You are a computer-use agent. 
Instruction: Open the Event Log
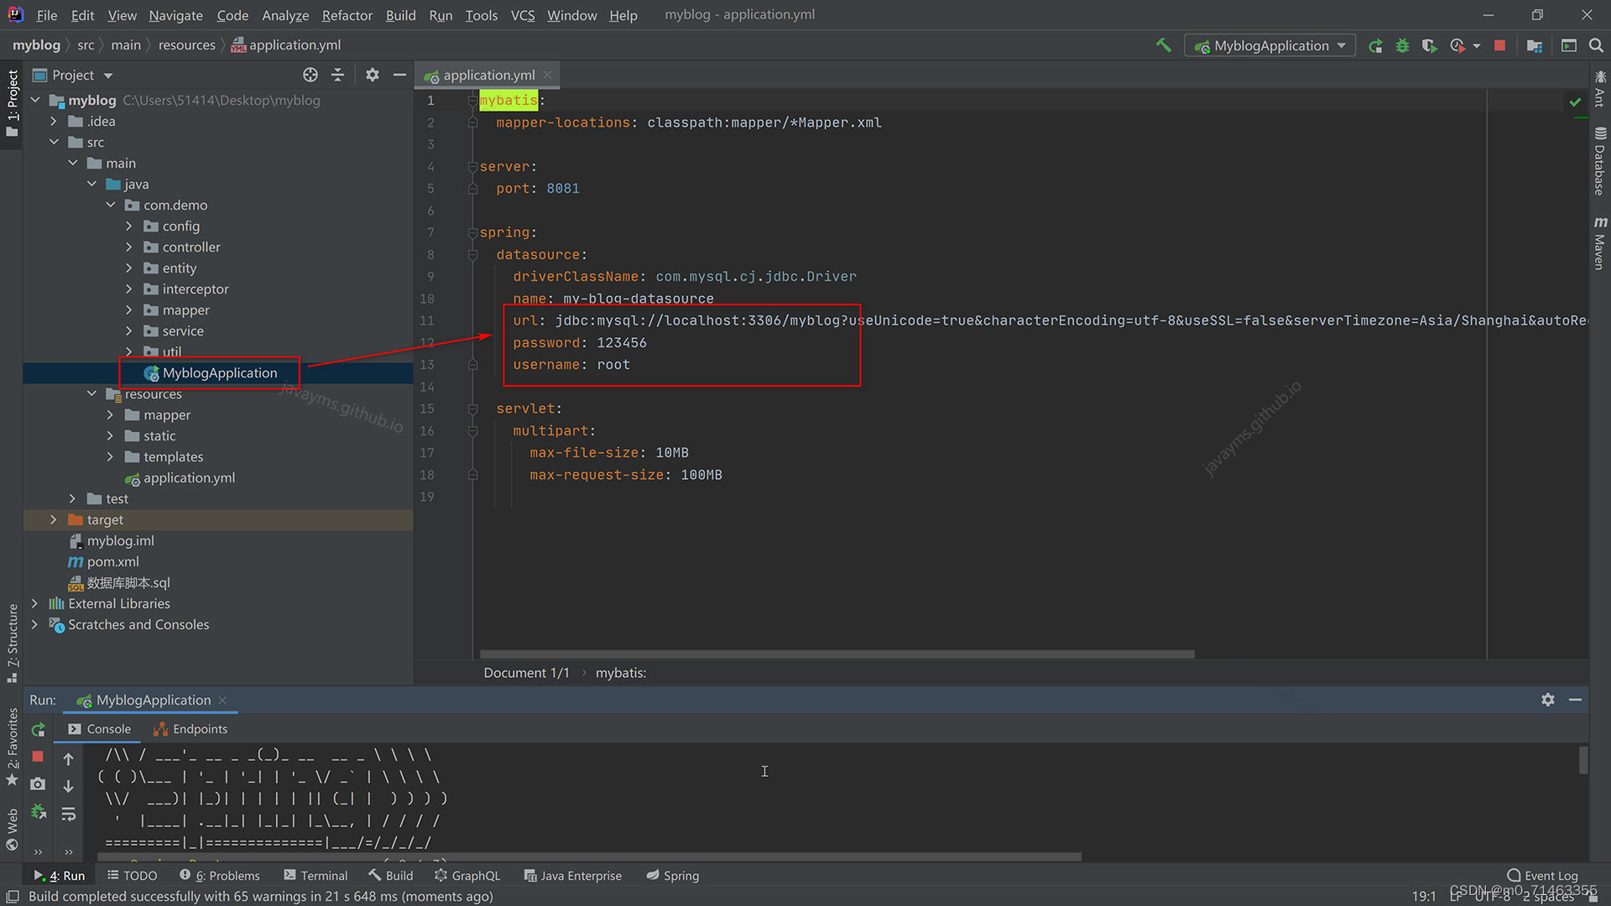coord(1542,875)
